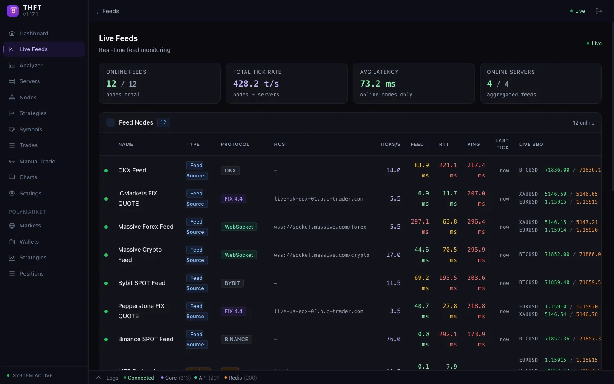Select the OKX Feed row name
Screen dimensions: 614x384
click(132, 171)
